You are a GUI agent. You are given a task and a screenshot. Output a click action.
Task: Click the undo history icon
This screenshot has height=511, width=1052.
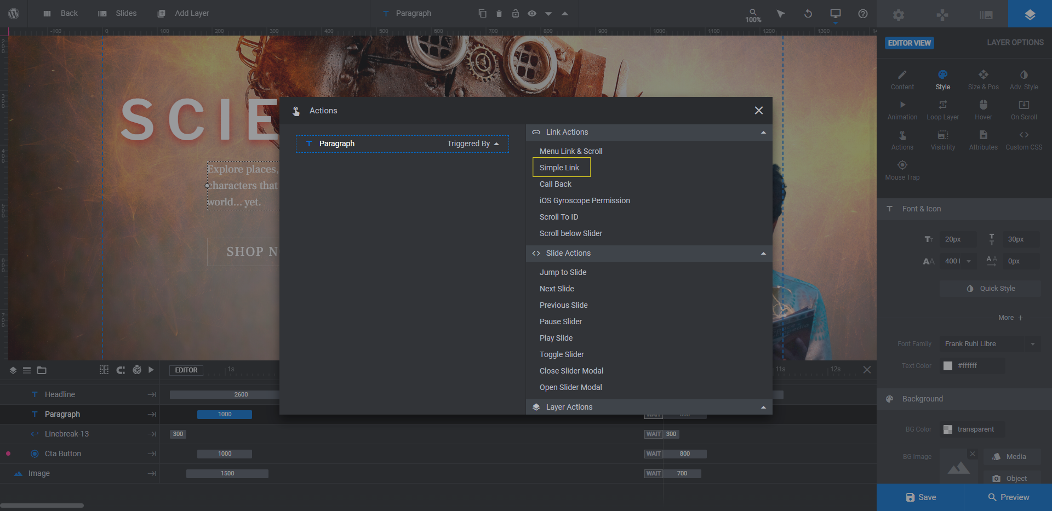click(808, 14)
